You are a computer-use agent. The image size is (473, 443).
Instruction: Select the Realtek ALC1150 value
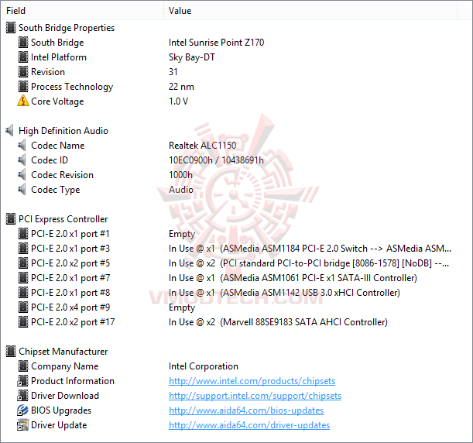(202, 146)
